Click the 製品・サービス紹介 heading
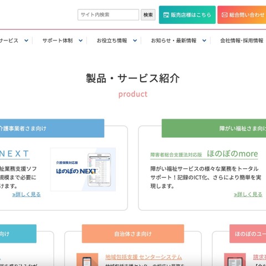The width and height of the screenshot is (266, 266). click(x=133, y=78)
